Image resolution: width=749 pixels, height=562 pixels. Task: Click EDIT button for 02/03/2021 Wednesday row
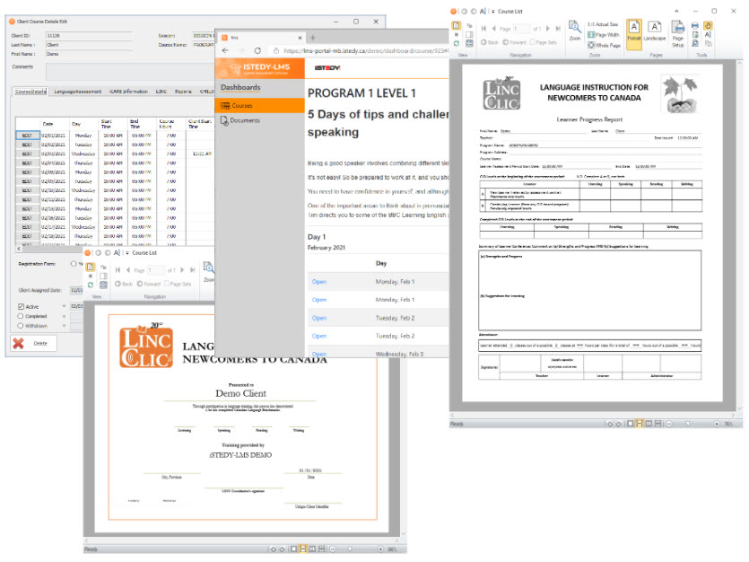(x=27, y=154)
